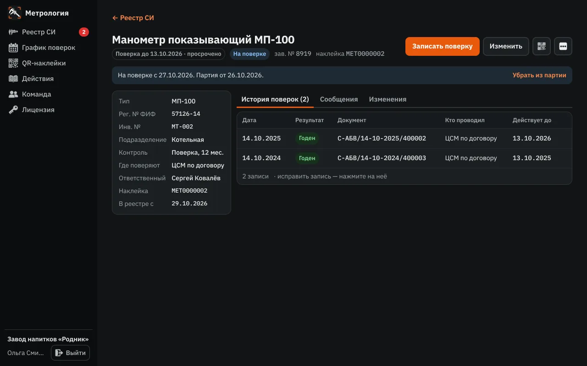This screenshot has width=587, height=366.
Task: Click the Реестр СИ caliper icon in sidebar
Action: pos(13,32)
